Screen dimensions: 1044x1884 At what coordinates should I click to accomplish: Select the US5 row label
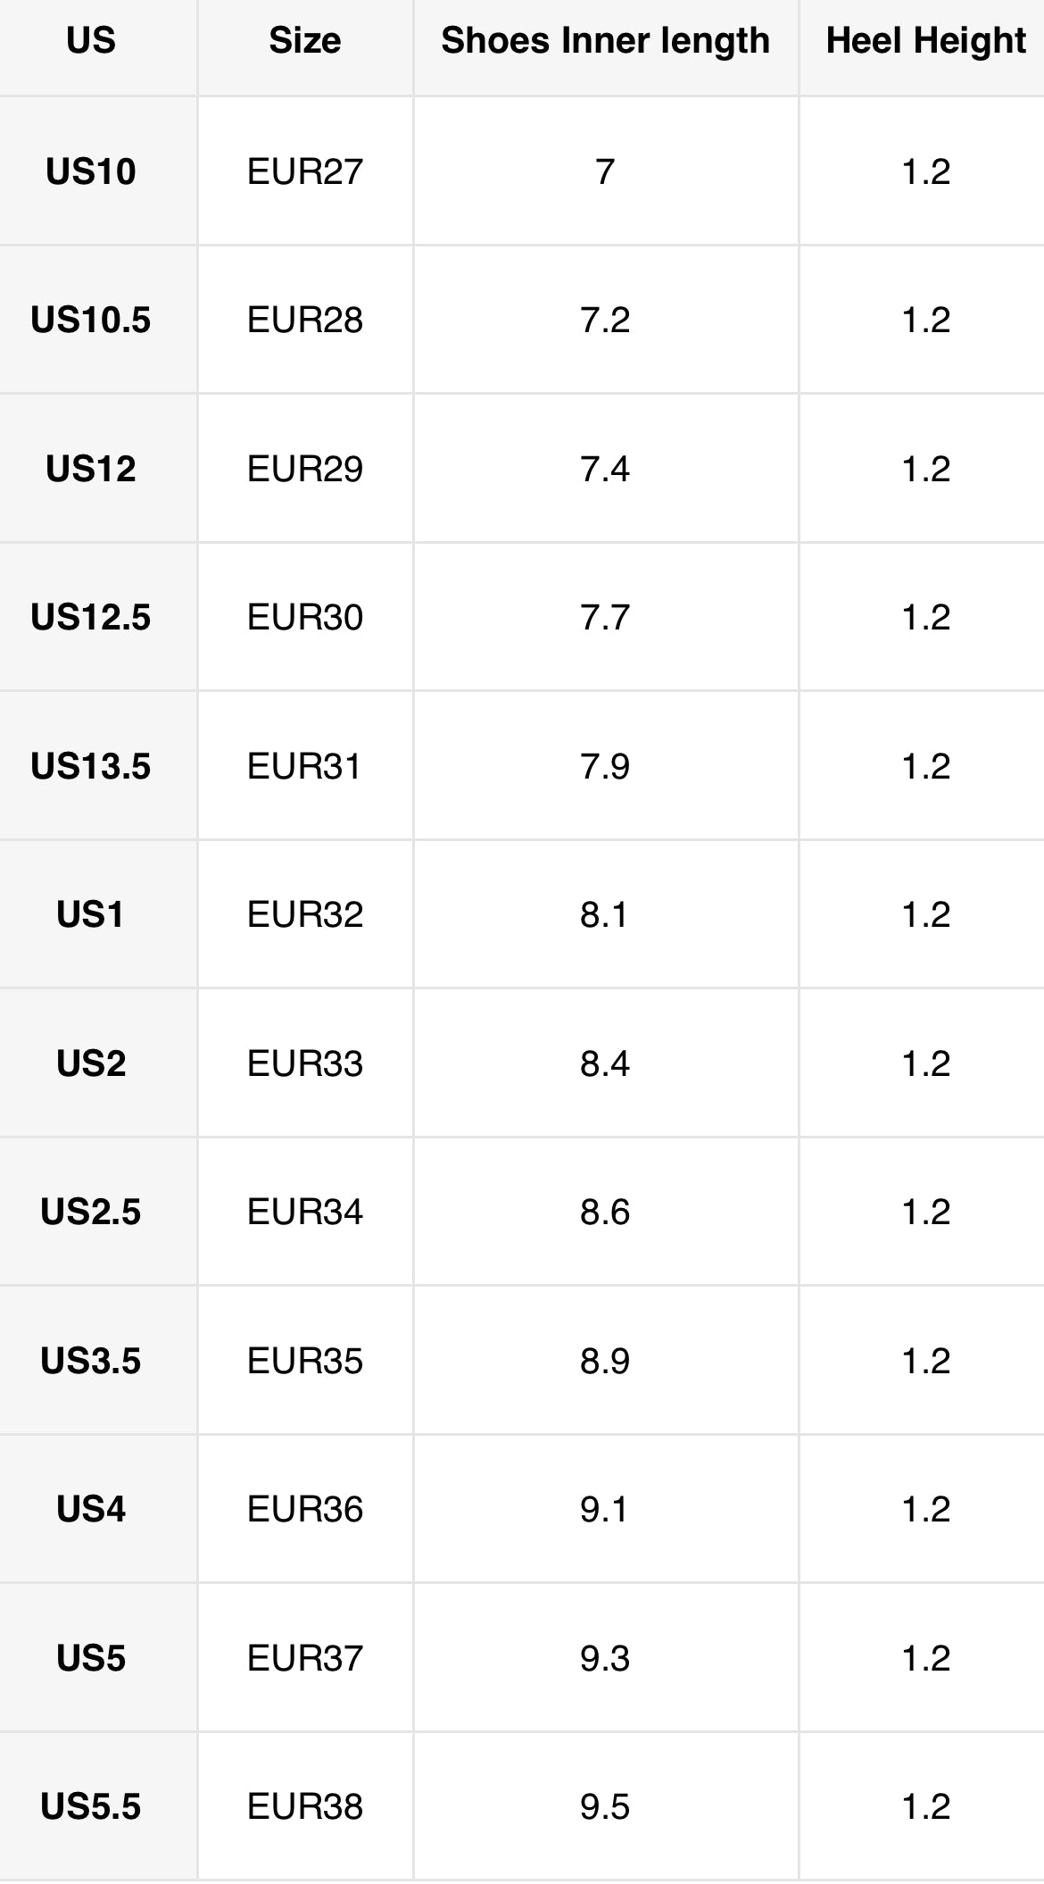pyautogui.click(x=91, y=1658)
